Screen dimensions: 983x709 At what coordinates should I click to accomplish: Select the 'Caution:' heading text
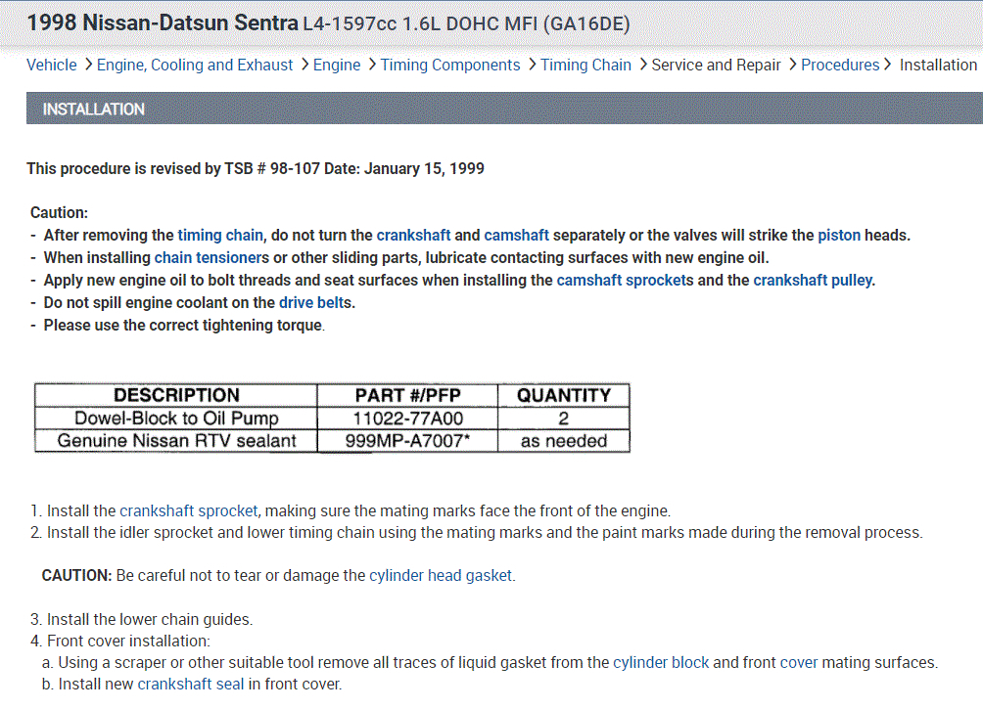(59, 213)
